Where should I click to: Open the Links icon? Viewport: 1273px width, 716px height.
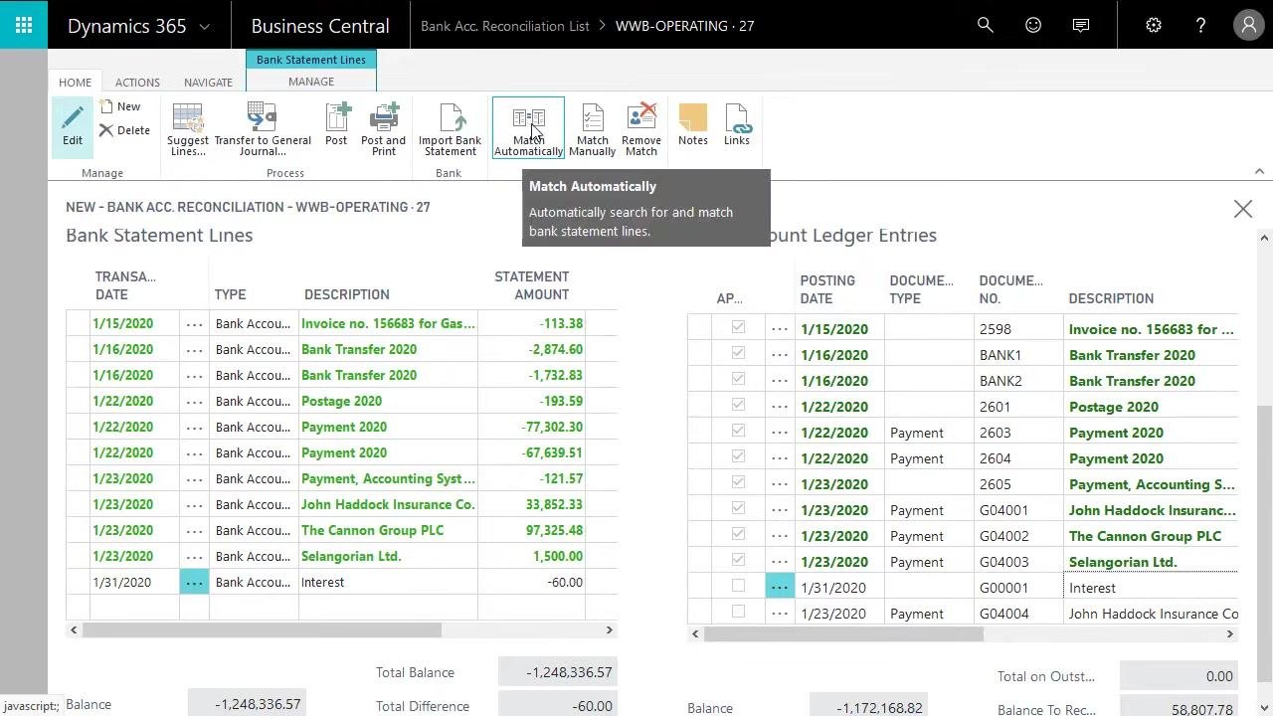(x=737, y=118)
